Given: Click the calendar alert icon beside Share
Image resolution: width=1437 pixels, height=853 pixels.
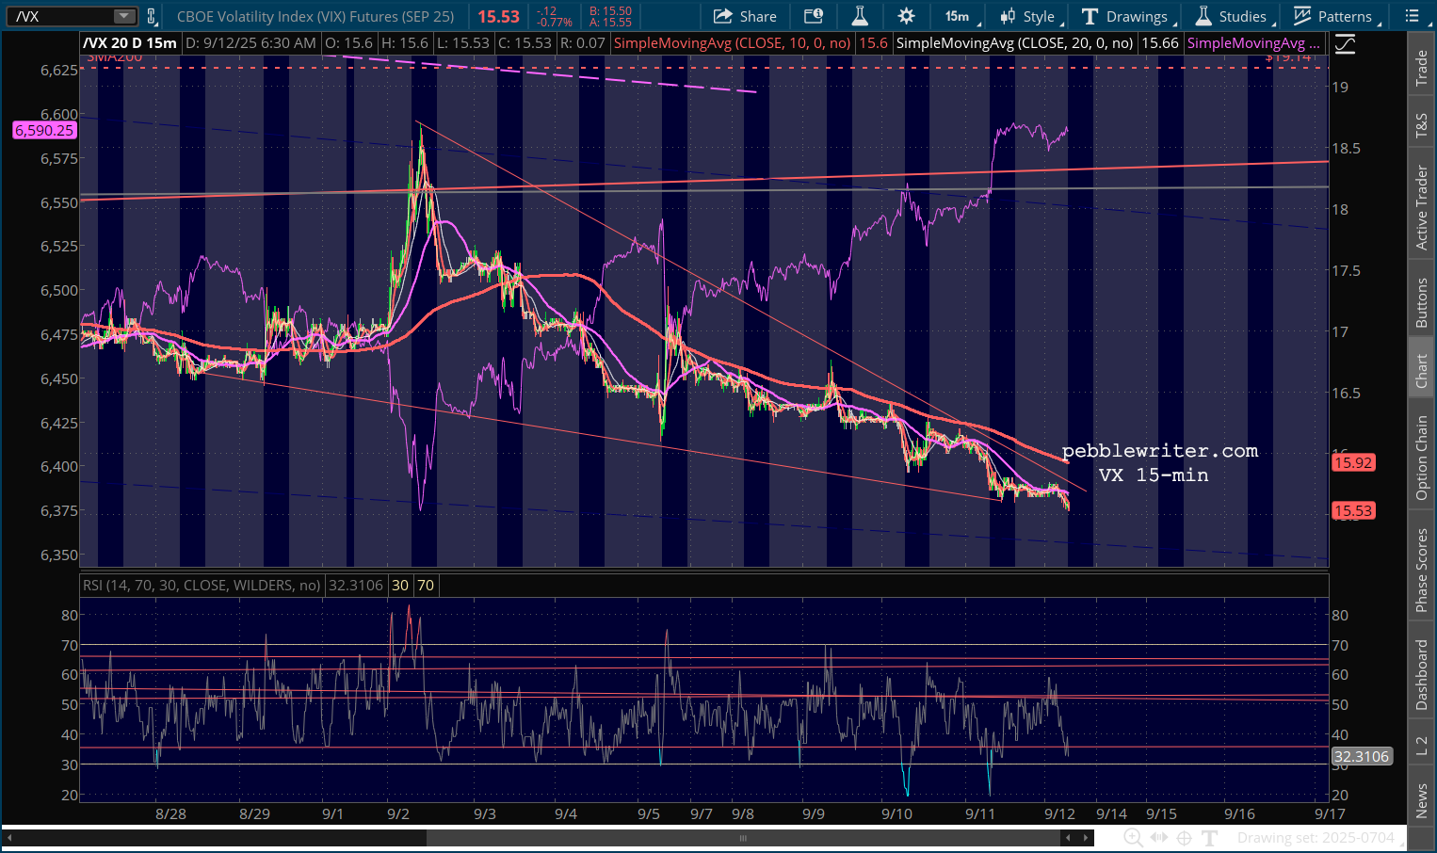Looking at the screenshot, I should point(814,16).
